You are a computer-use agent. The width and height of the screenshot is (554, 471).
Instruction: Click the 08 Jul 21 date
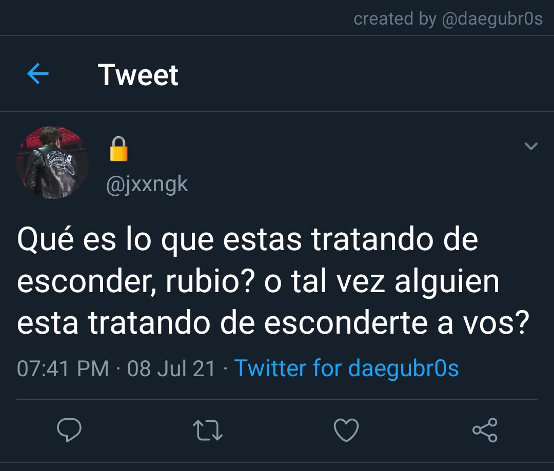pos(171,368)
